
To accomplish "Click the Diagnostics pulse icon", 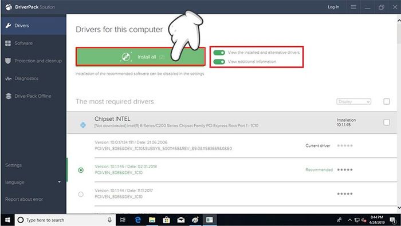I will (8, 78).
